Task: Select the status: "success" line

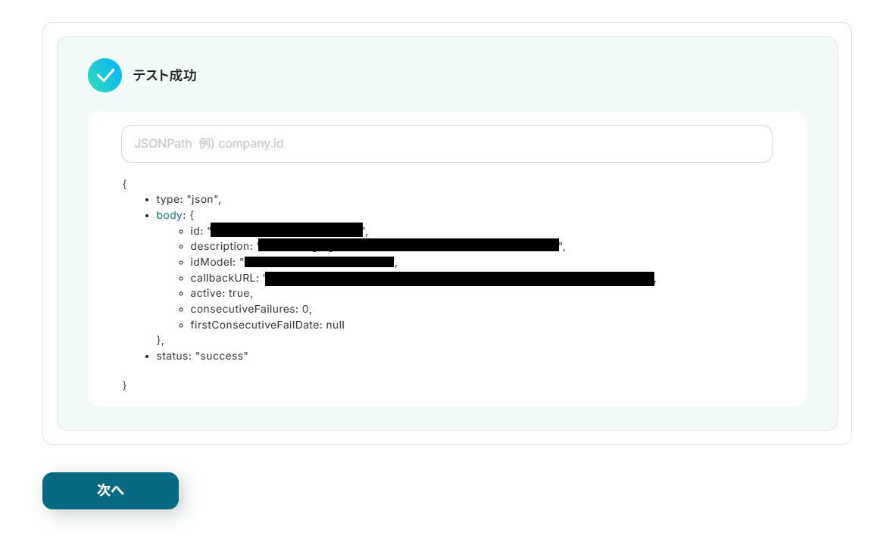Action: click(202, 357)
